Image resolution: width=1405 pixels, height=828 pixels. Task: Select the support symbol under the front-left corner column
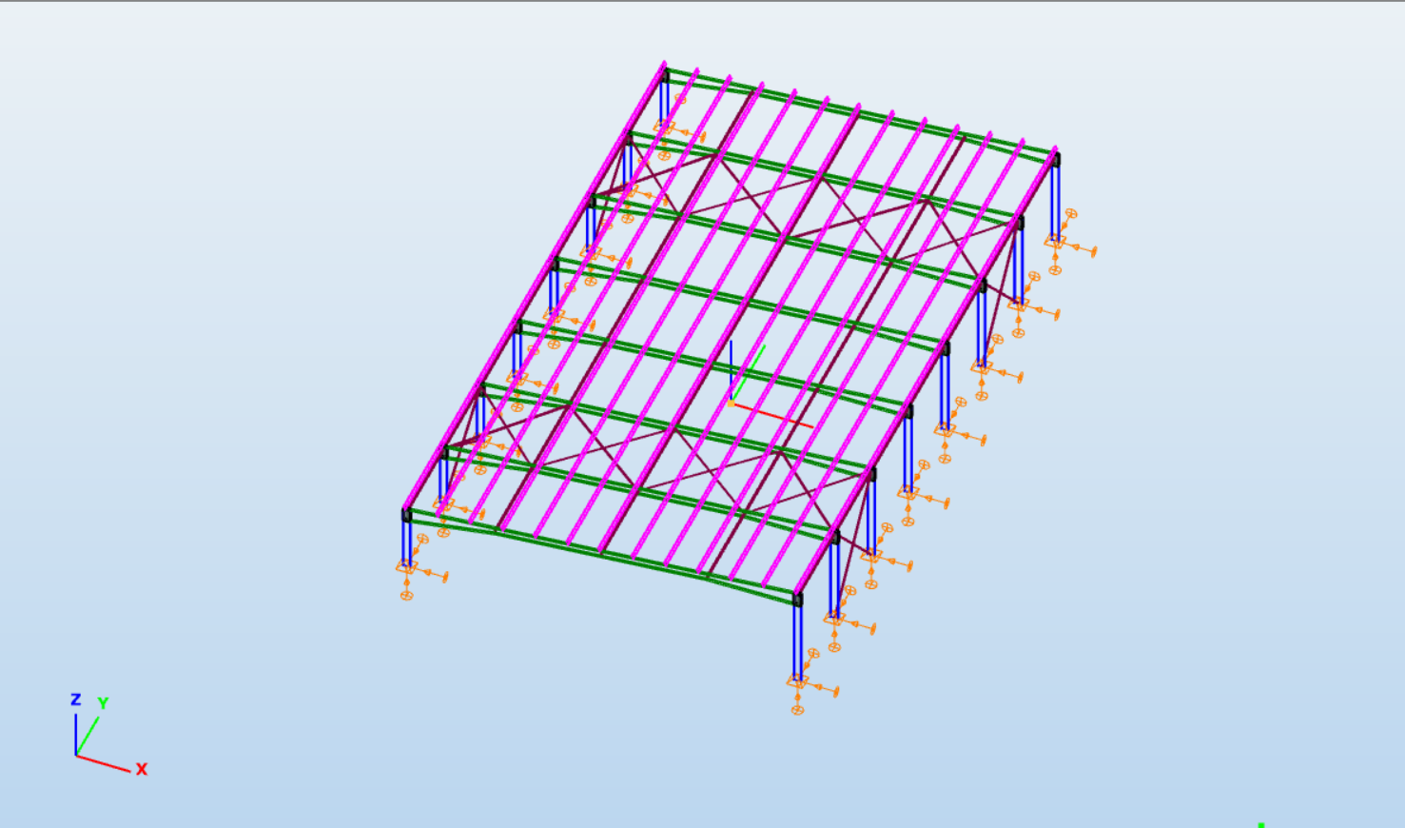[407, 567]
